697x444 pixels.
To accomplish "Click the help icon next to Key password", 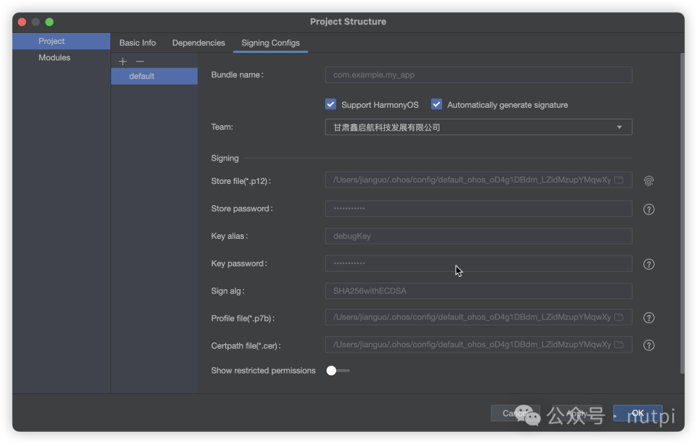I will tap(649, 263).
